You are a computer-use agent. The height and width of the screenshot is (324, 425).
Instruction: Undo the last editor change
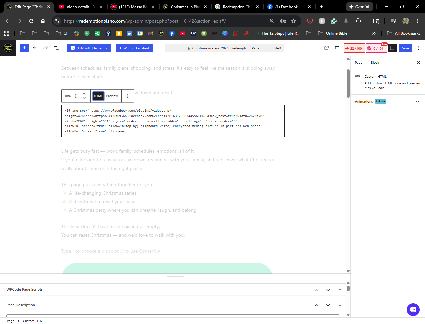[35, 48]
